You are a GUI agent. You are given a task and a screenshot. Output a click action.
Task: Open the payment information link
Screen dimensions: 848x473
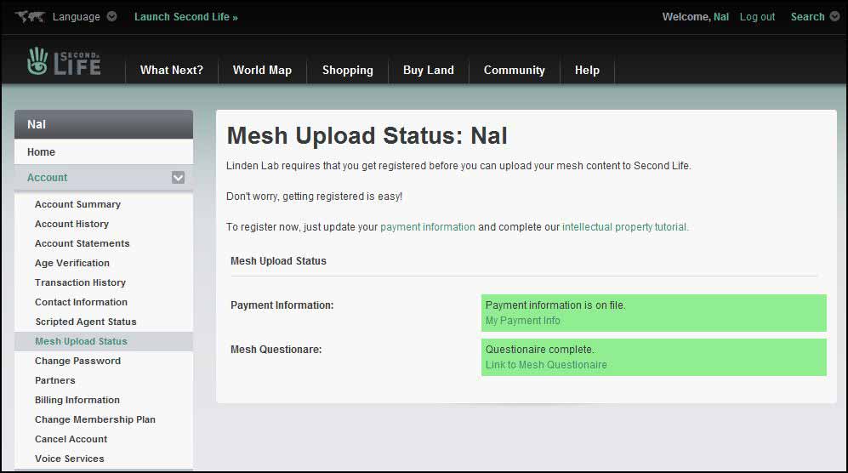(427, 227)
